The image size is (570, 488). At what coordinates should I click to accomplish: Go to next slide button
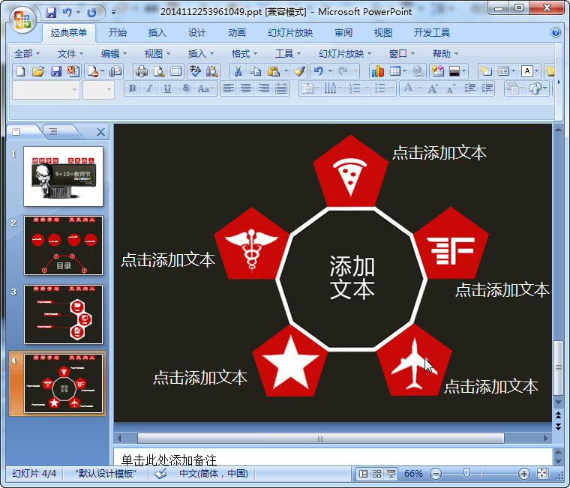point(558,427)
